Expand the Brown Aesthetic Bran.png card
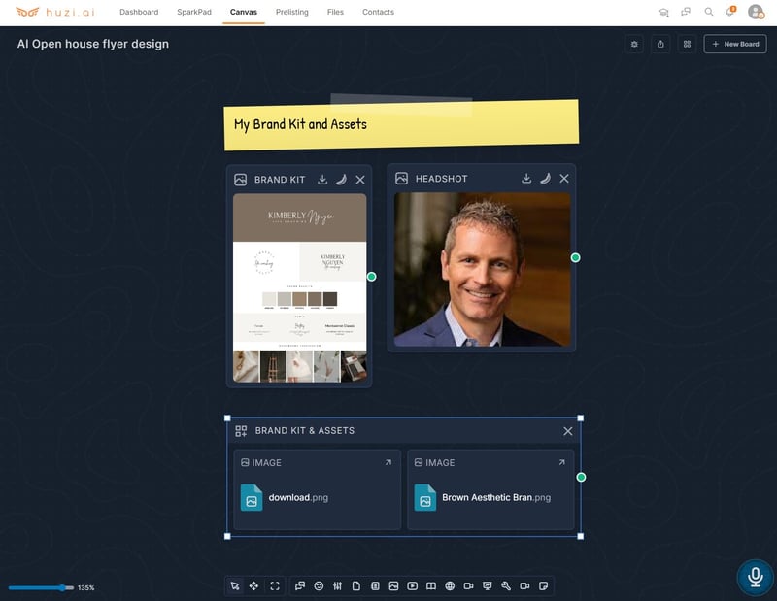This screenshot has height=601, width=777. click(561, 463)
